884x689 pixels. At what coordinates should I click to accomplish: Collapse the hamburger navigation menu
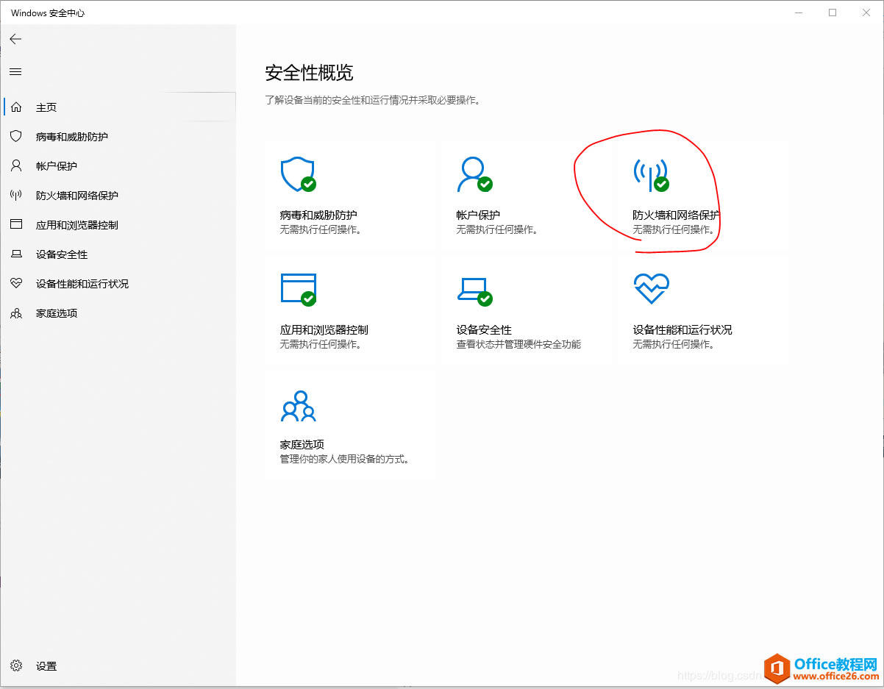(x=15, y=71)
